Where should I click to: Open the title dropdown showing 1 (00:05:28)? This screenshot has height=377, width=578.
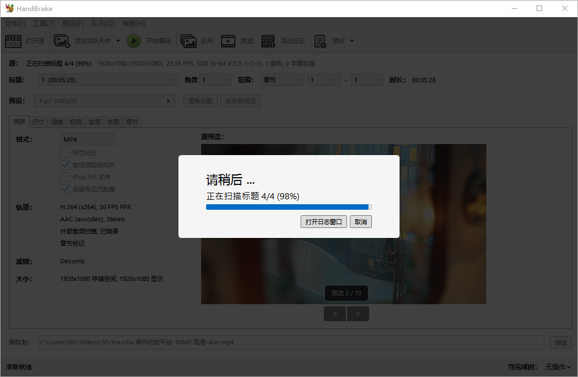coord(108,80)
